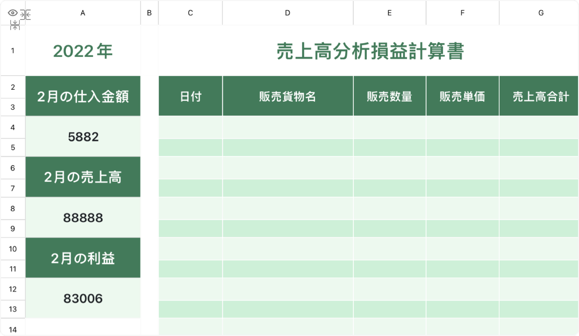Viewport: 579px width, 336px height.
Task: Select the value 83006 cell
Action: 83,299
